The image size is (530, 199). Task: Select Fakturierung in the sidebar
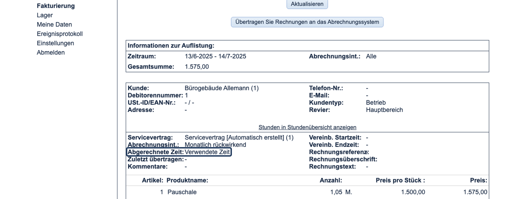coord(56,6)
